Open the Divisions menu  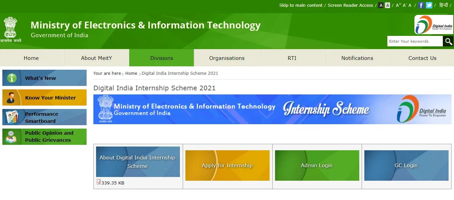coord(162,58)
